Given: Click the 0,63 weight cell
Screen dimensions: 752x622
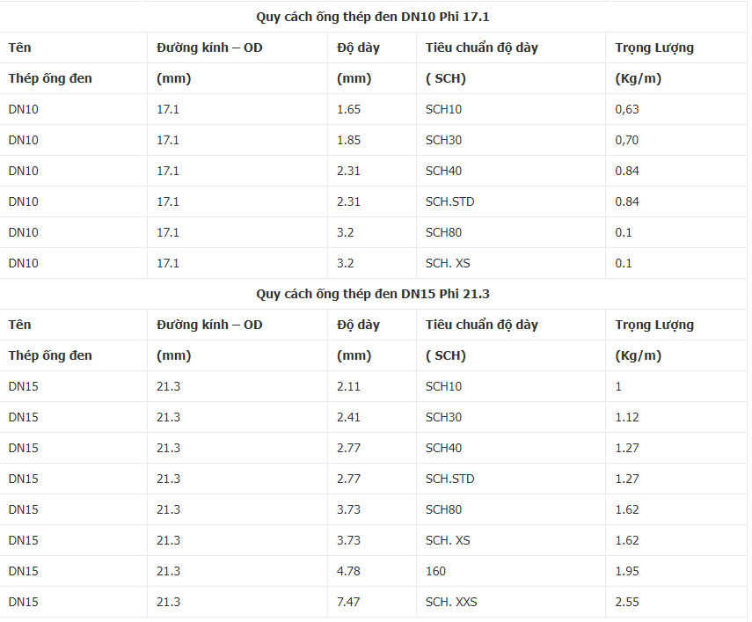Looking at the screenshot, I should [x=627, y=109].
